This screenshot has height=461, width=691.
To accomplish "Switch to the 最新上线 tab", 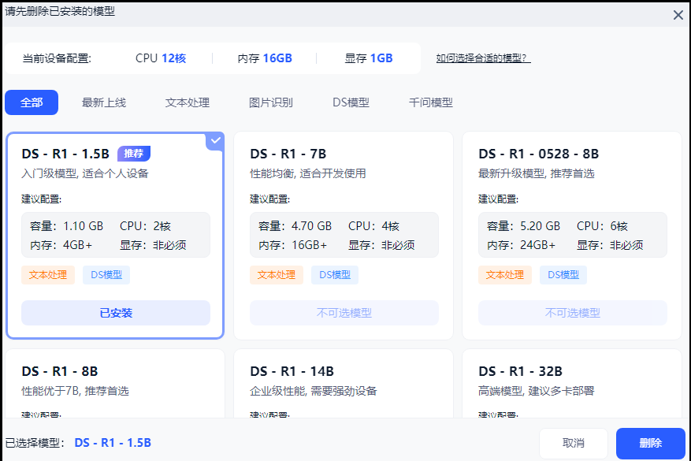I will [104, 102].
